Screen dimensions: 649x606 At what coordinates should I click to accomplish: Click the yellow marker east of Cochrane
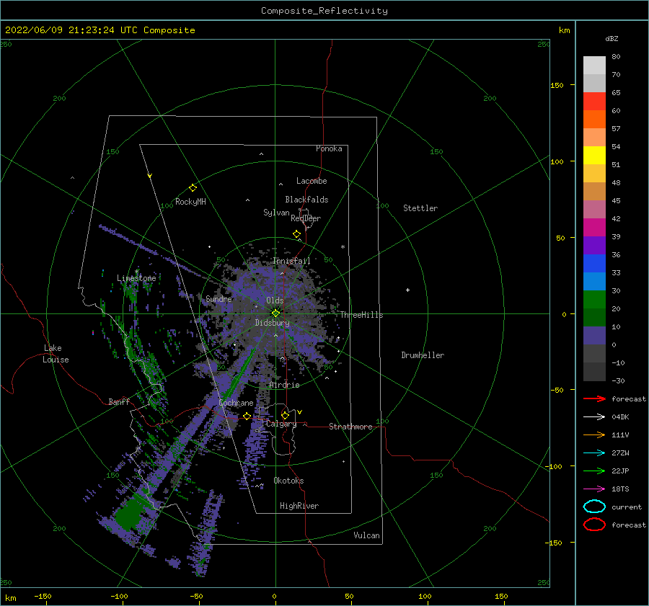tap(247, 416)
